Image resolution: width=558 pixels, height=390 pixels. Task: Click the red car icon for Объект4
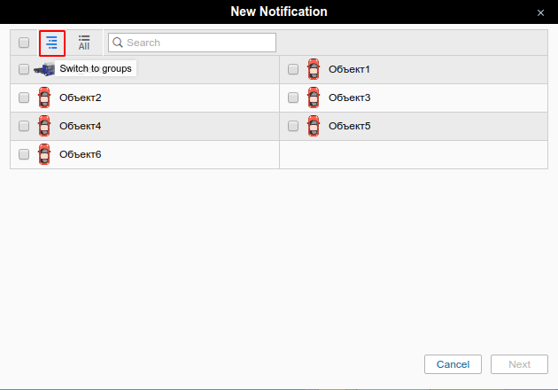tap(44, 126)
